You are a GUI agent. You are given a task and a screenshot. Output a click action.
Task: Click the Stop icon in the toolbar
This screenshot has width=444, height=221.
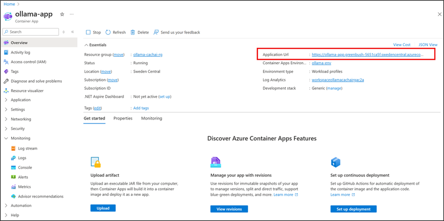tap(88, 32)
